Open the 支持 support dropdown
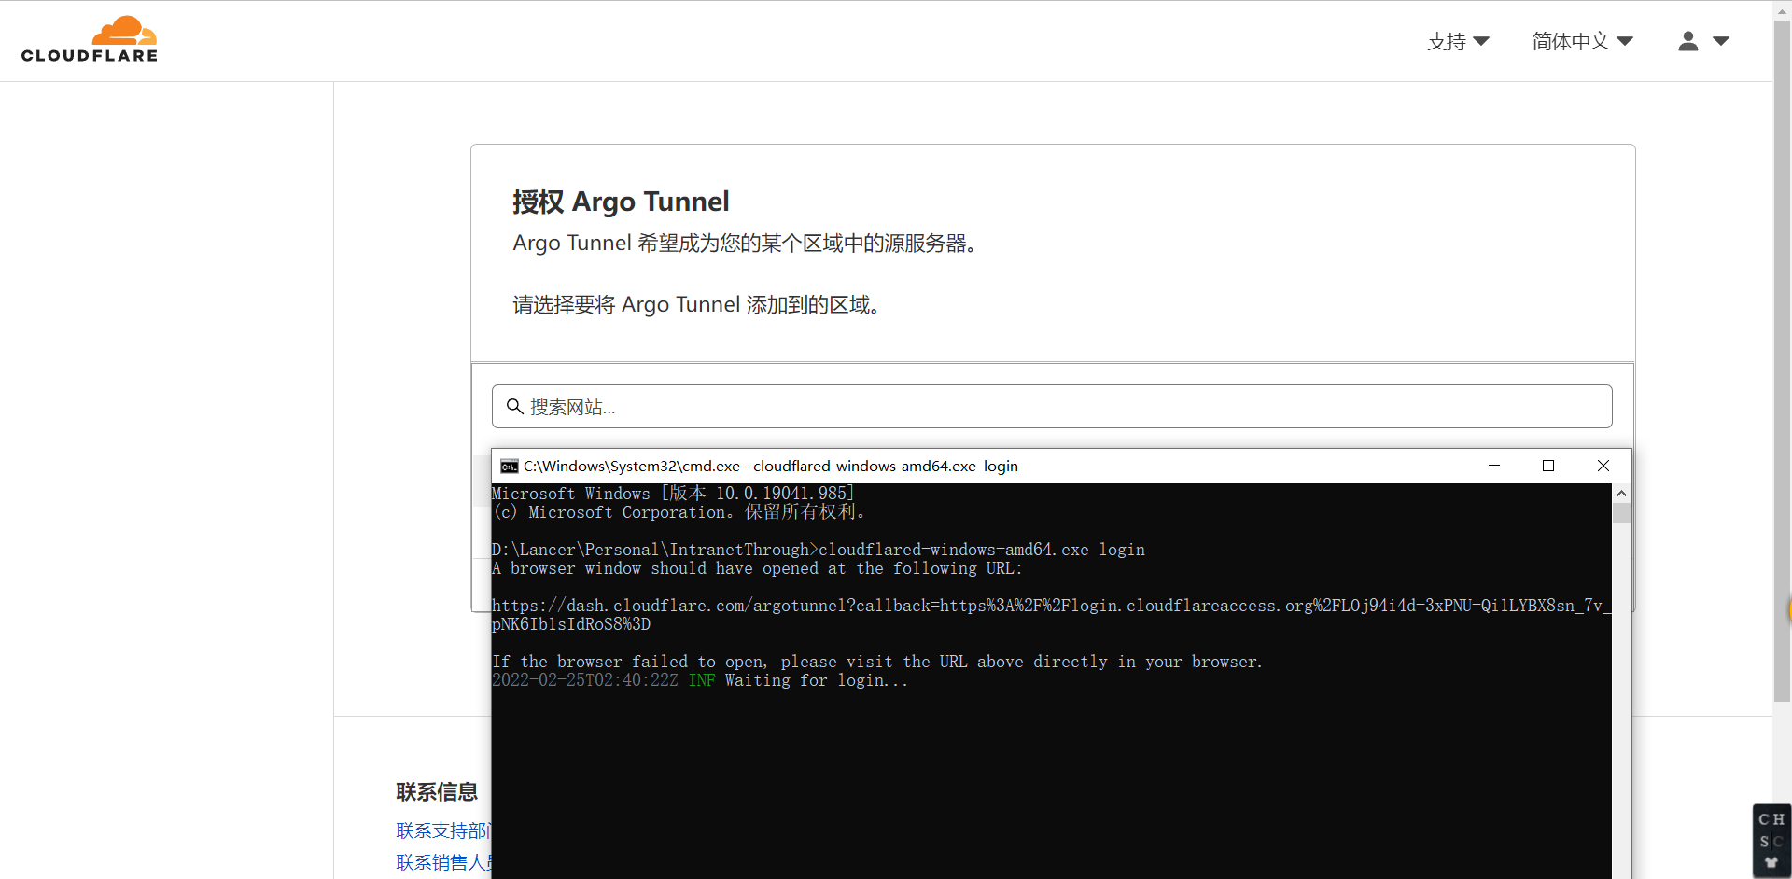 point(1457,41)
